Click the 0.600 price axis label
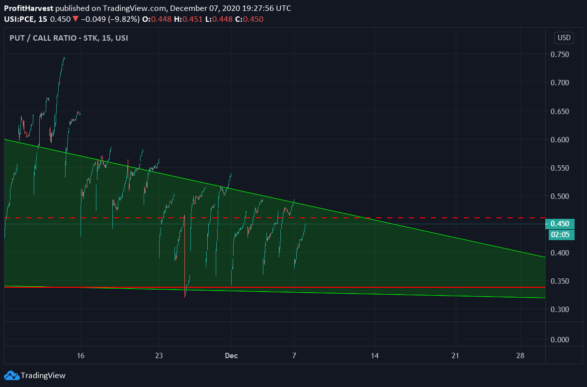 pos(560,140)
